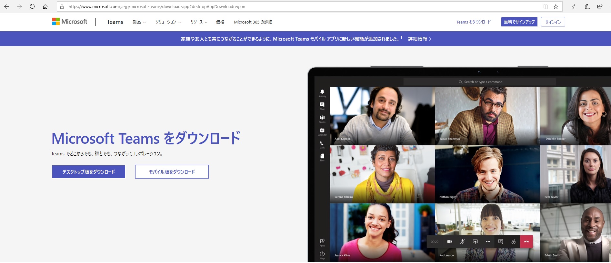Add page to favorites with star icon
This screenshot has height=263, width=611.
coord(556,6)
